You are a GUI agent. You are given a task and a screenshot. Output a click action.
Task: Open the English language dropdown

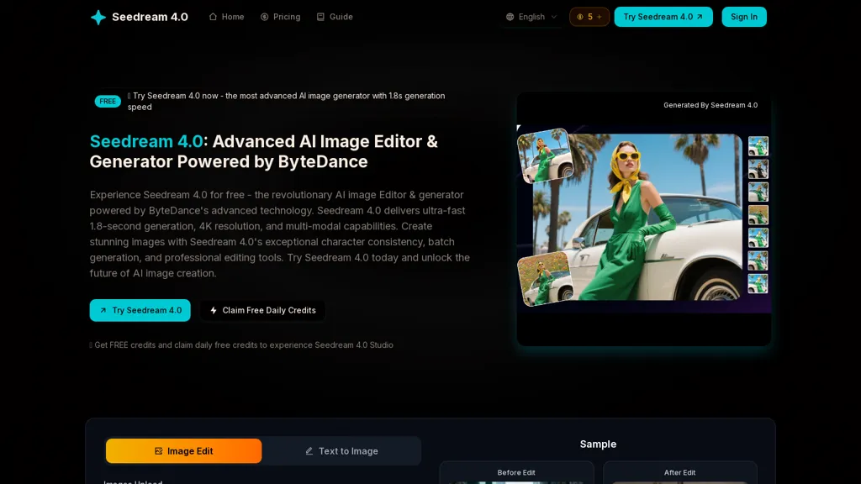click(x=531, y=17)
